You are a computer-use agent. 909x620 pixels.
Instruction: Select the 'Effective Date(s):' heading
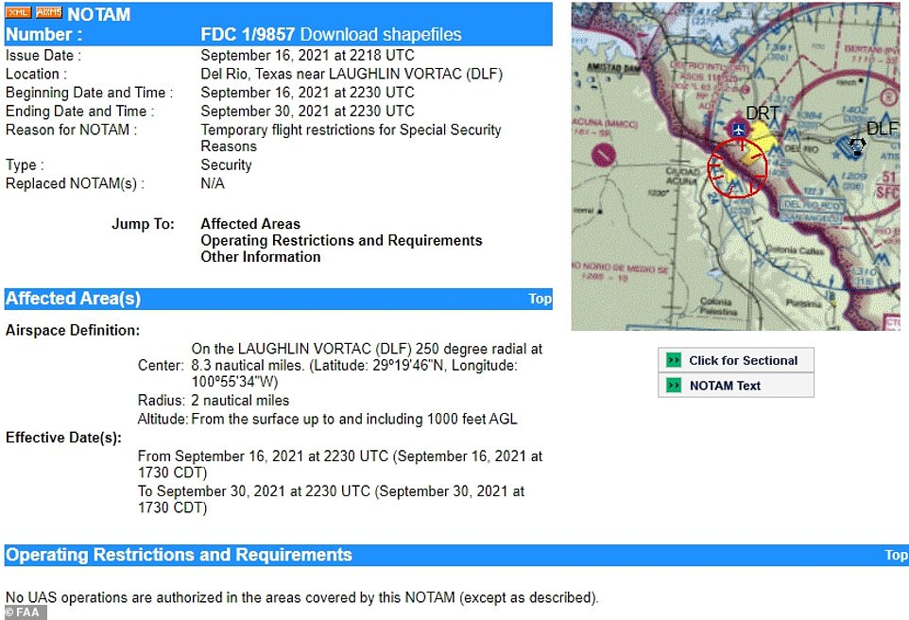pyautogui.click(x=63, y=438)
